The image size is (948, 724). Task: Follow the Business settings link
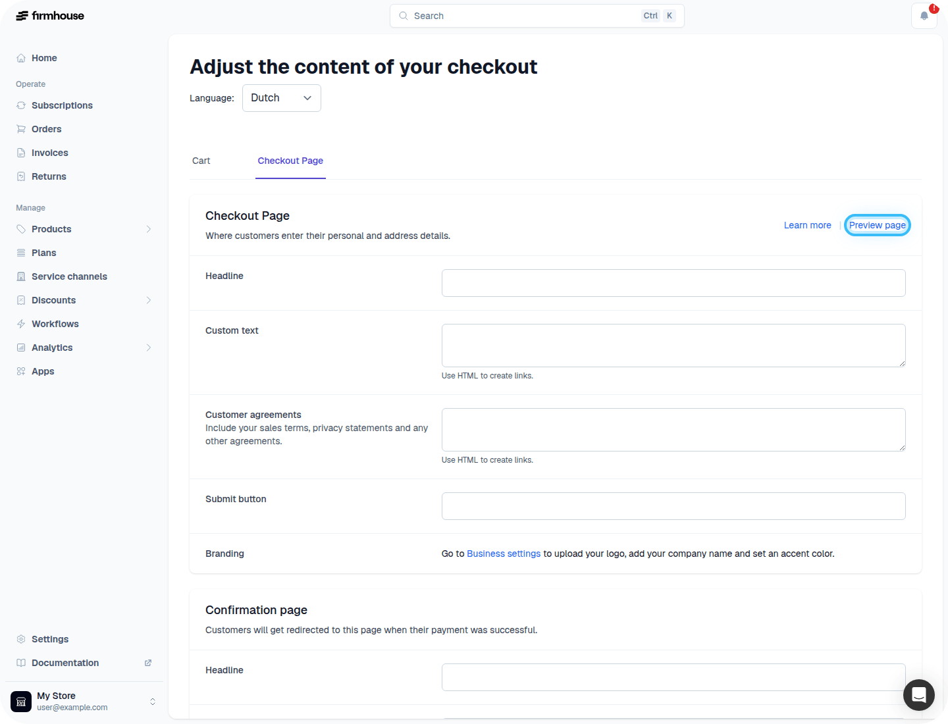504,554
